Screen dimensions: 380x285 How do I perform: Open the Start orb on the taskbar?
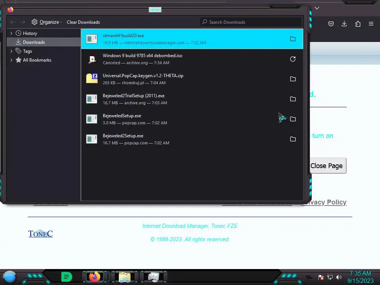(x=10, y=277)
